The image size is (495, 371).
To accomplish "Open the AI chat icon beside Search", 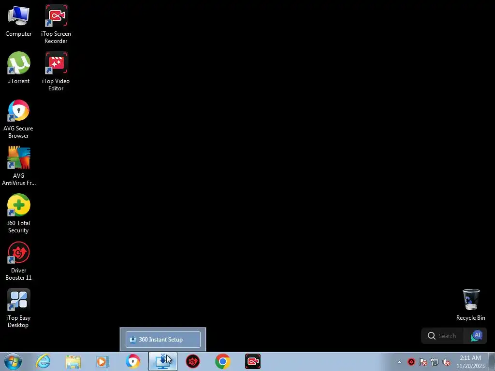I will [477, 336].
